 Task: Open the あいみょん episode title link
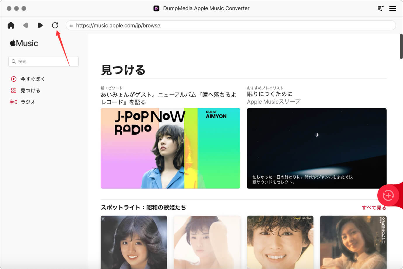coord(168,98)
